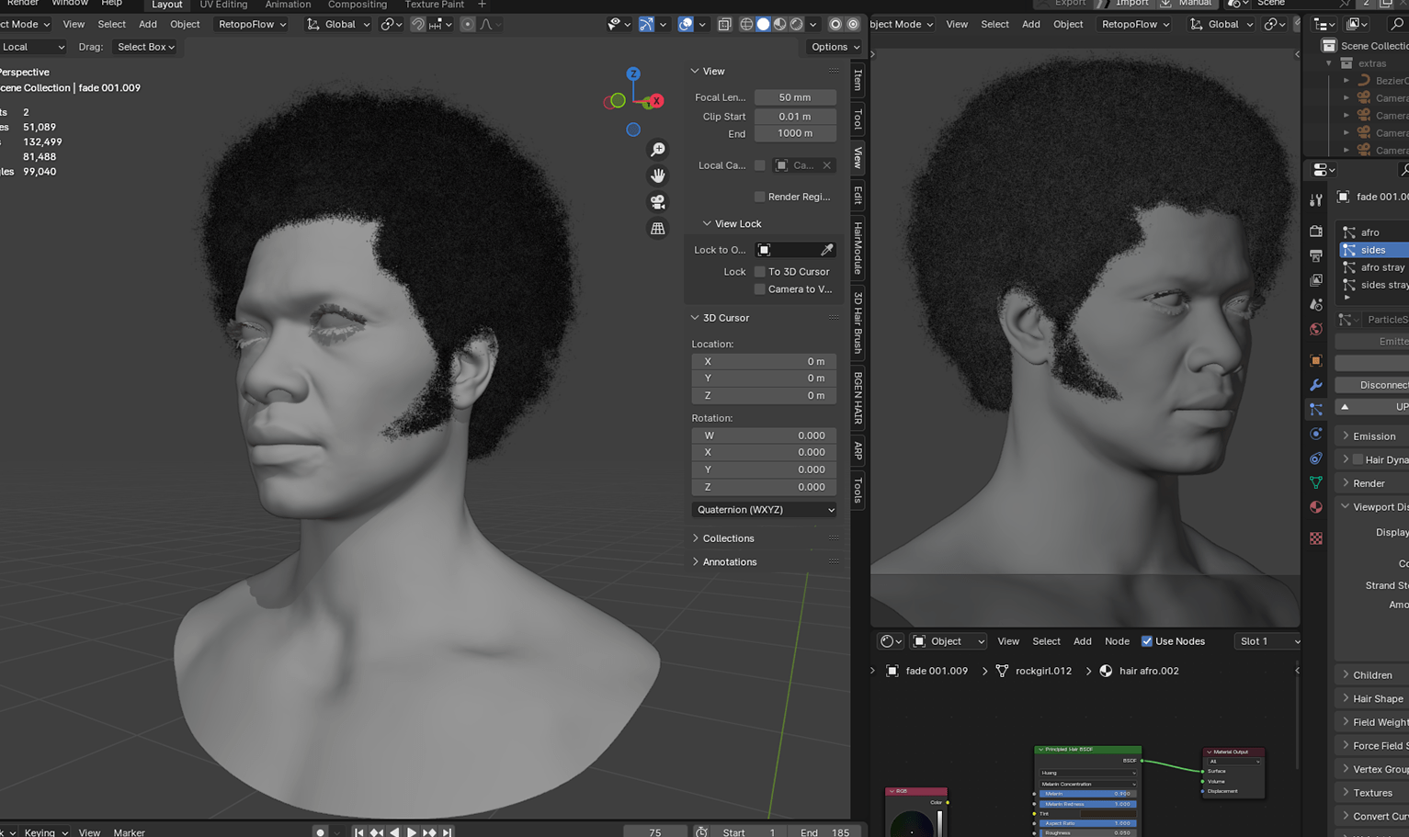Screen dimensions: 1409x837
Task: Click the Z axis on navigation gizmo
Action: pyautogui.click(x=633, y=74)
